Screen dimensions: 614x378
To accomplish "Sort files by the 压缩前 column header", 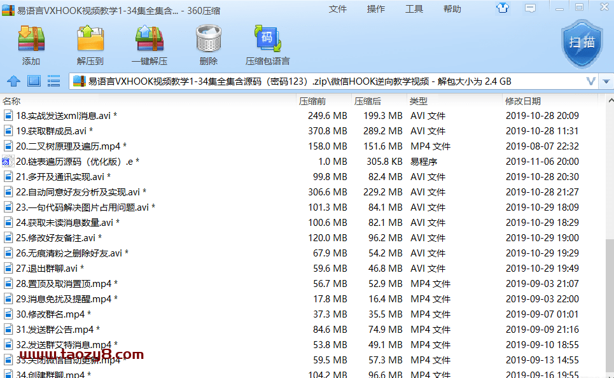I will tap(312, 101).
